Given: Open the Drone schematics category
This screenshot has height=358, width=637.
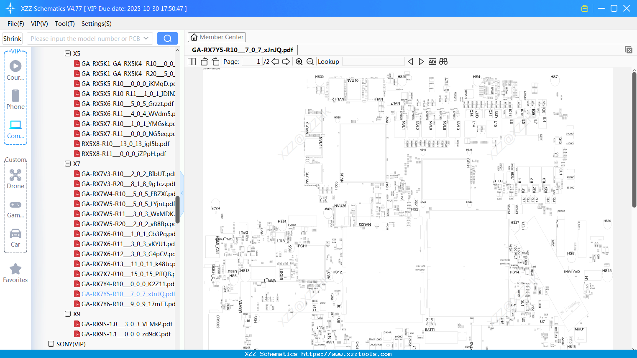Looking at the screenshot, I should click(x=15, y=179).
